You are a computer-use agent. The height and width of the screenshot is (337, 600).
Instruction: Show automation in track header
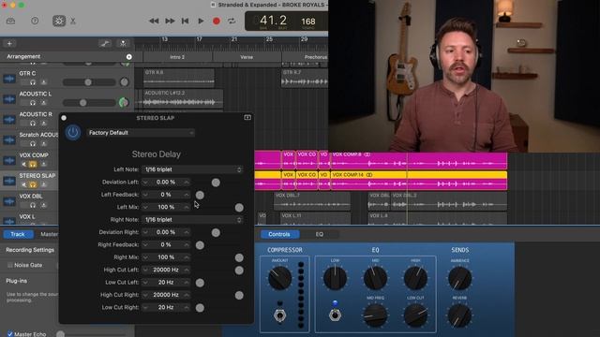[104, 44]
